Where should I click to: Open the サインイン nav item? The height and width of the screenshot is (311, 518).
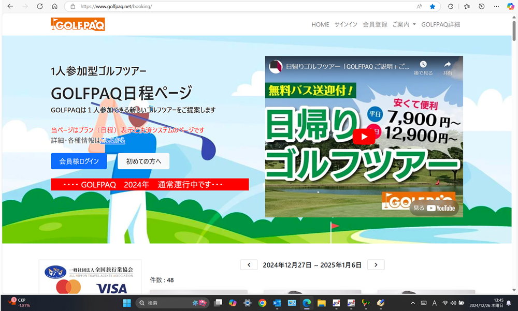pos(346,24)
